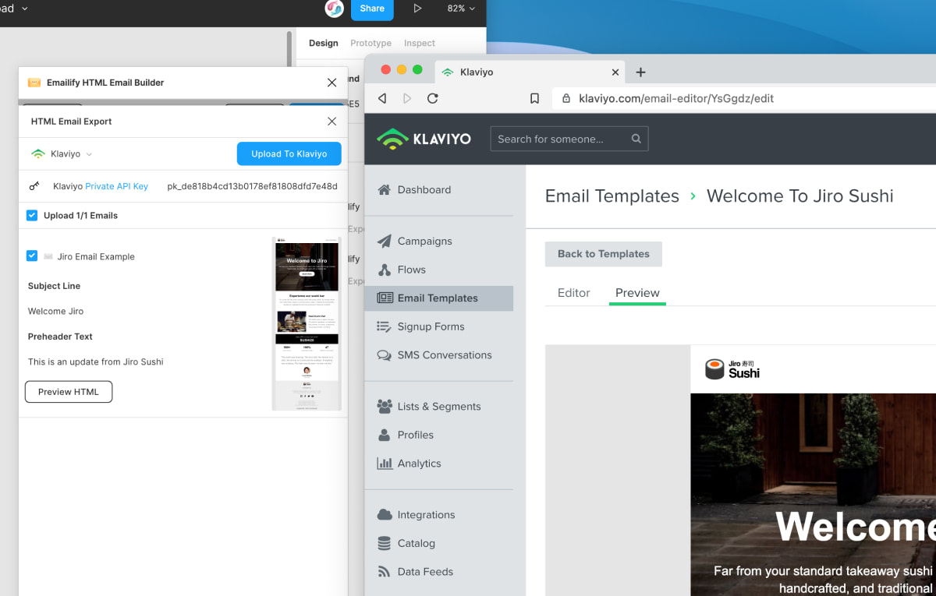The width and height of the screenshot is (936, 596).
Task: Click the Klaviyo logo in the header
Action: click(424, 139)
